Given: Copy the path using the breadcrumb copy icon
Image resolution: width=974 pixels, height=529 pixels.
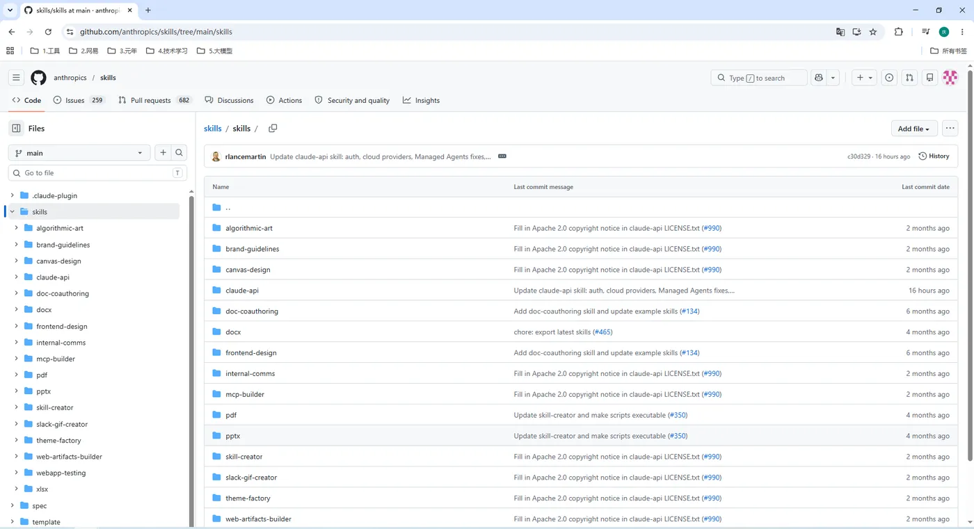Looking at the screenshot, I should coord(273,129).
